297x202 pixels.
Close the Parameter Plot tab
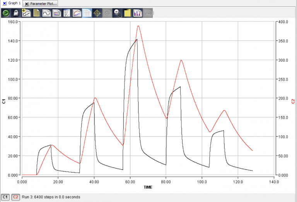coord(27,4)
